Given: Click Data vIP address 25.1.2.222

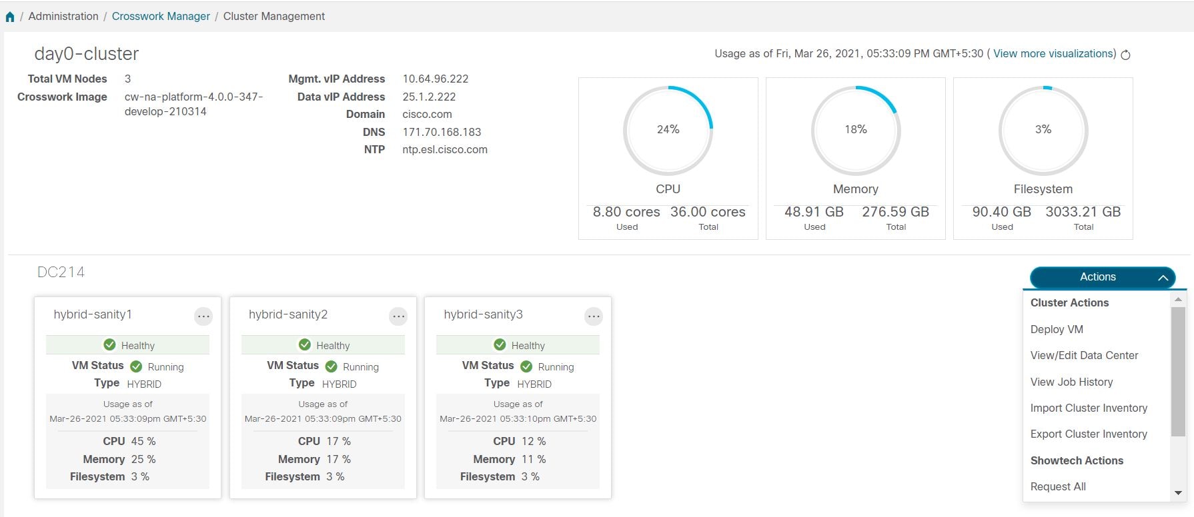Looking at the screenshot, I should click(x=429, y=97).
